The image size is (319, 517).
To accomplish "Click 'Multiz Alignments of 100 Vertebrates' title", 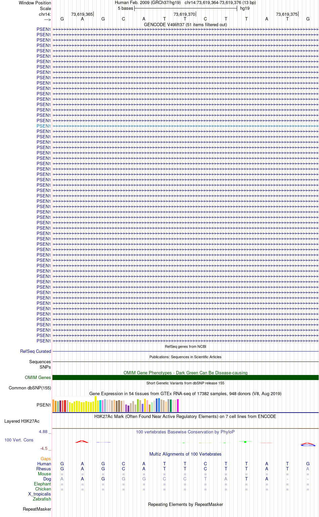I will (185, 454).
